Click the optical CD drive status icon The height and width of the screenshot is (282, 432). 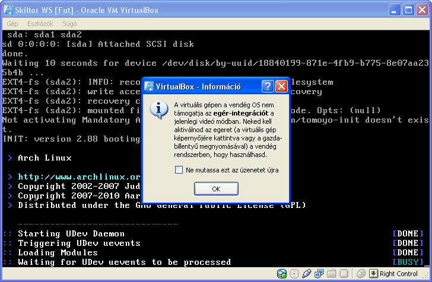click(x=294, y=274)
